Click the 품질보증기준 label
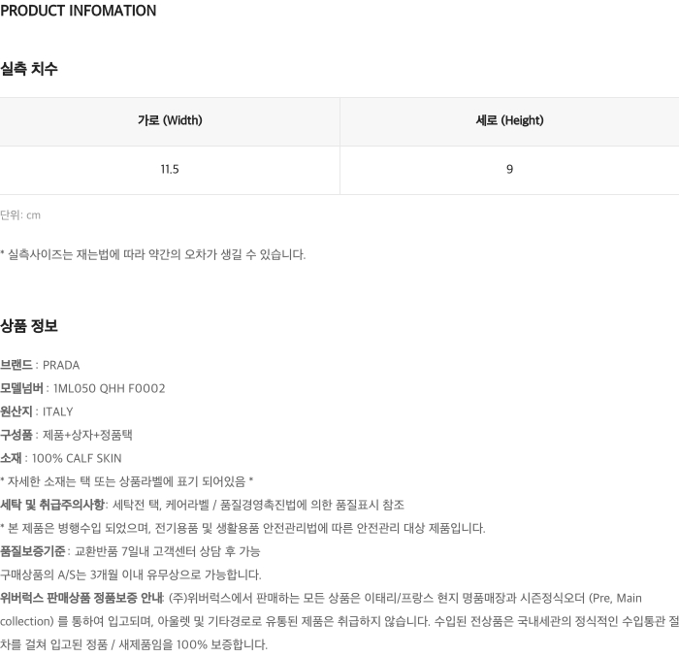This screenshot has height=657, width=679. 33,552
